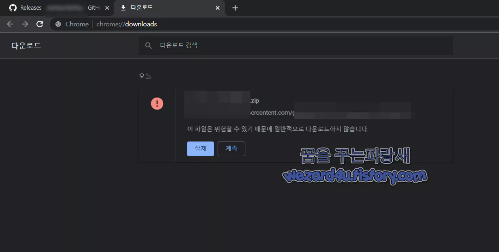
Task: Click the browser forward arrow
Action: point(25,24)
